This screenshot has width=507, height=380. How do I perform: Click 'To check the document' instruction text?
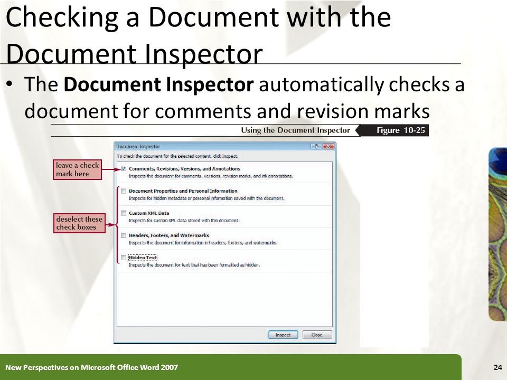[x=177, y=156]
